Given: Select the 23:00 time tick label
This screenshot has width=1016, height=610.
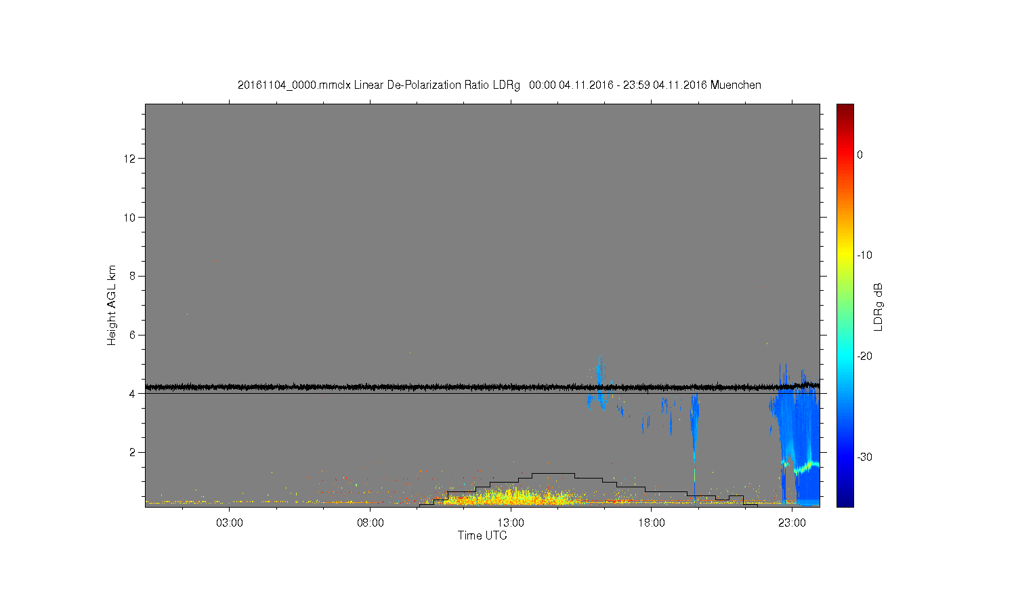Looking at the screenshot, I should pos(792,523).
